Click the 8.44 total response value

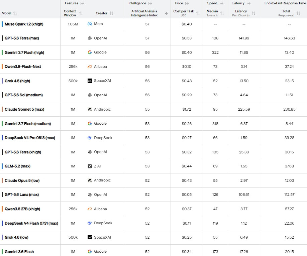pos(289,124)
